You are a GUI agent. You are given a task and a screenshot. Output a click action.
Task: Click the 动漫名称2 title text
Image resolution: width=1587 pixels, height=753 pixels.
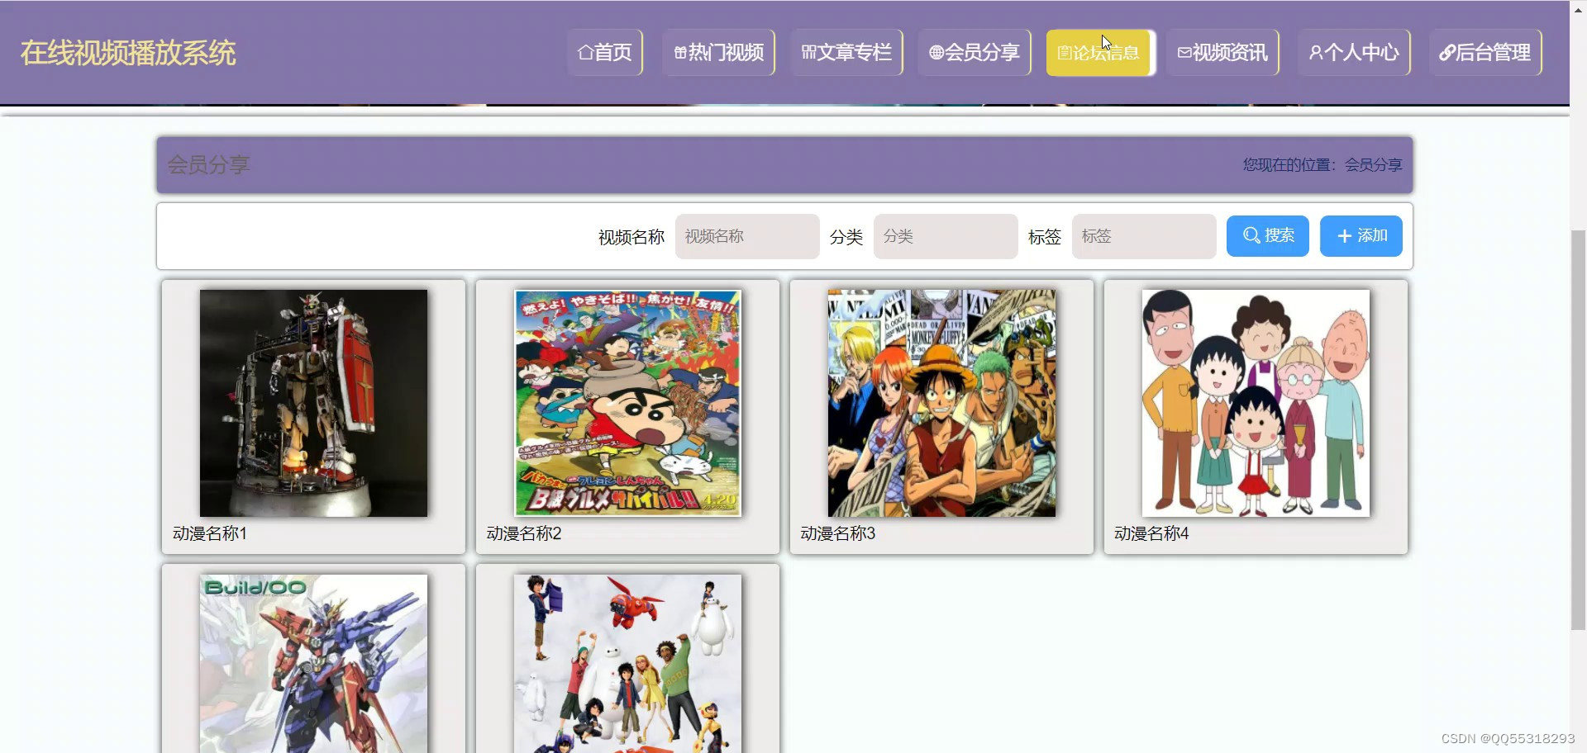524,533
